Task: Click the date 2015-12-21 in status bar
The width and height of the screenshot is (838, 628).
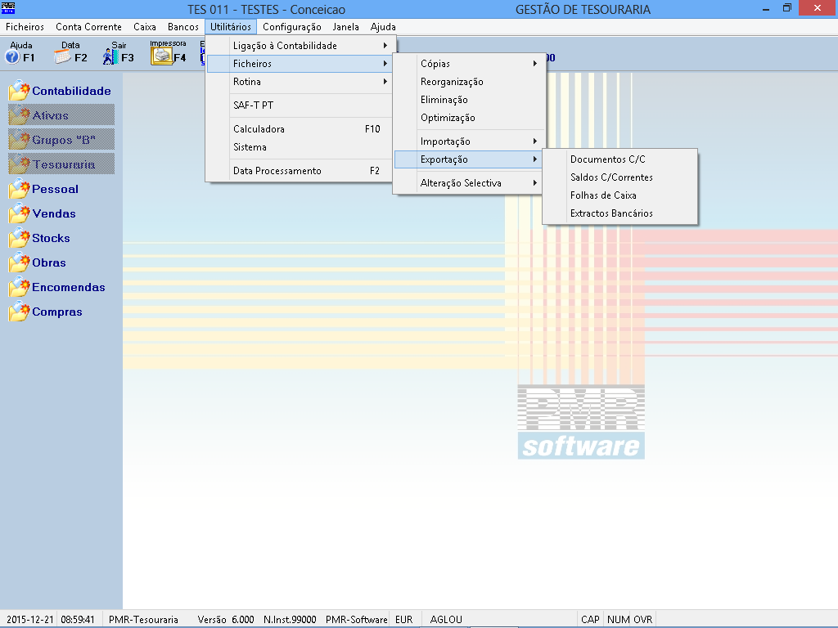Action: pos(30,620)
